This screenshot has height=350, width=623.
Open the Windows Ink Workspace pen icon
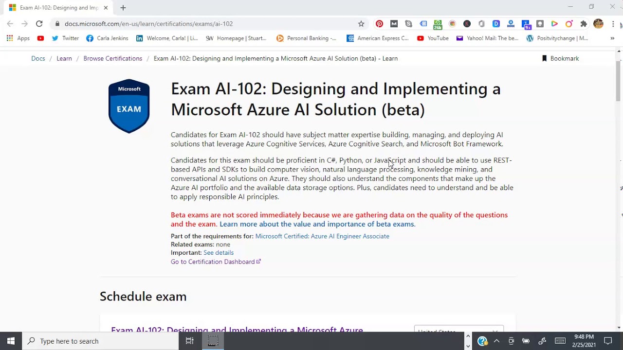tap(542, 341)
